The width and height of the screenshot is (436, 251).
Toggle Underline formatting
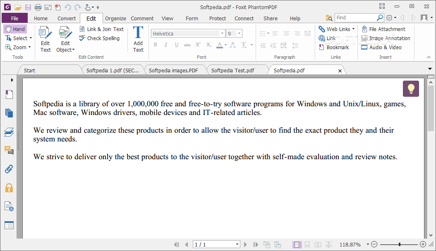[177, 45]
